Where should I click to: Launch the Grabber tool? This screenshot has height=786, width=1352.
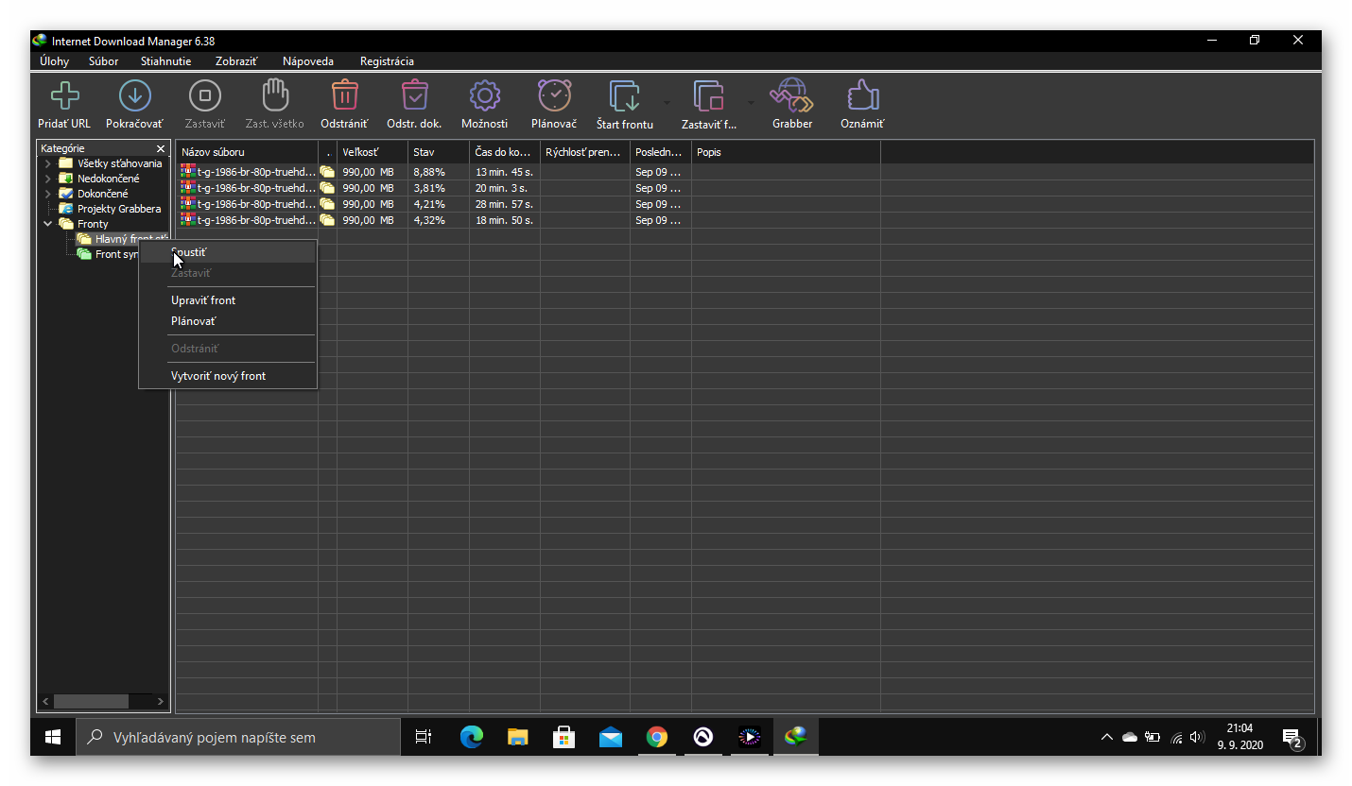click(x=791, y=96)
